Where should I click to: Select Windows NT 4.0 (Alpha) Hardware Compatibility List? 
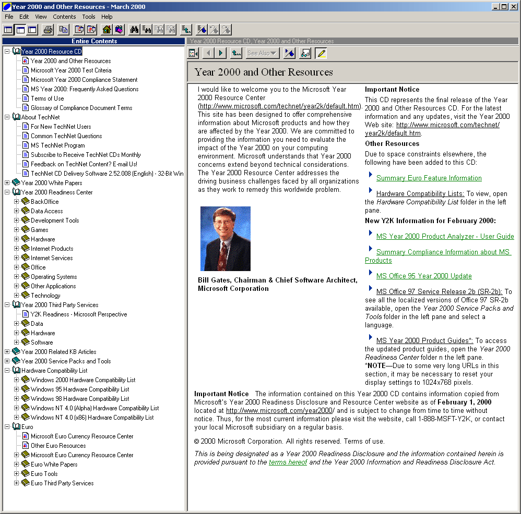pyautogui.click(x=94, y=408)
